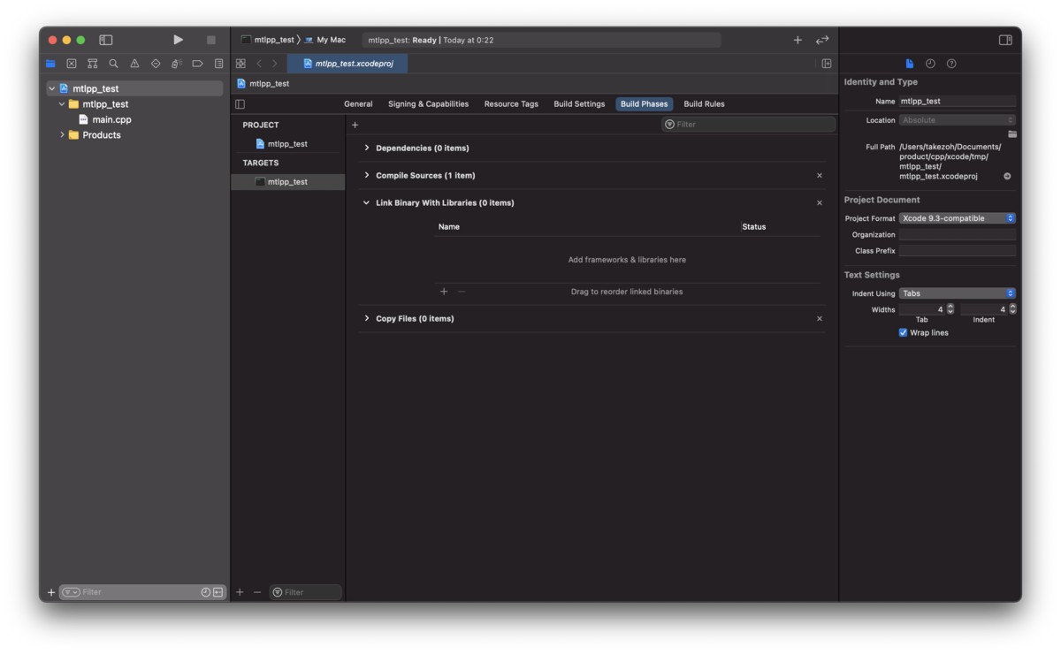1061x654 pixels.
Task: Open the Project Format dropdown
Action: click(958, 218)
